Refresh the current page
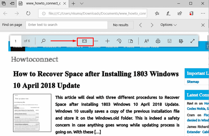 [28, 13]
